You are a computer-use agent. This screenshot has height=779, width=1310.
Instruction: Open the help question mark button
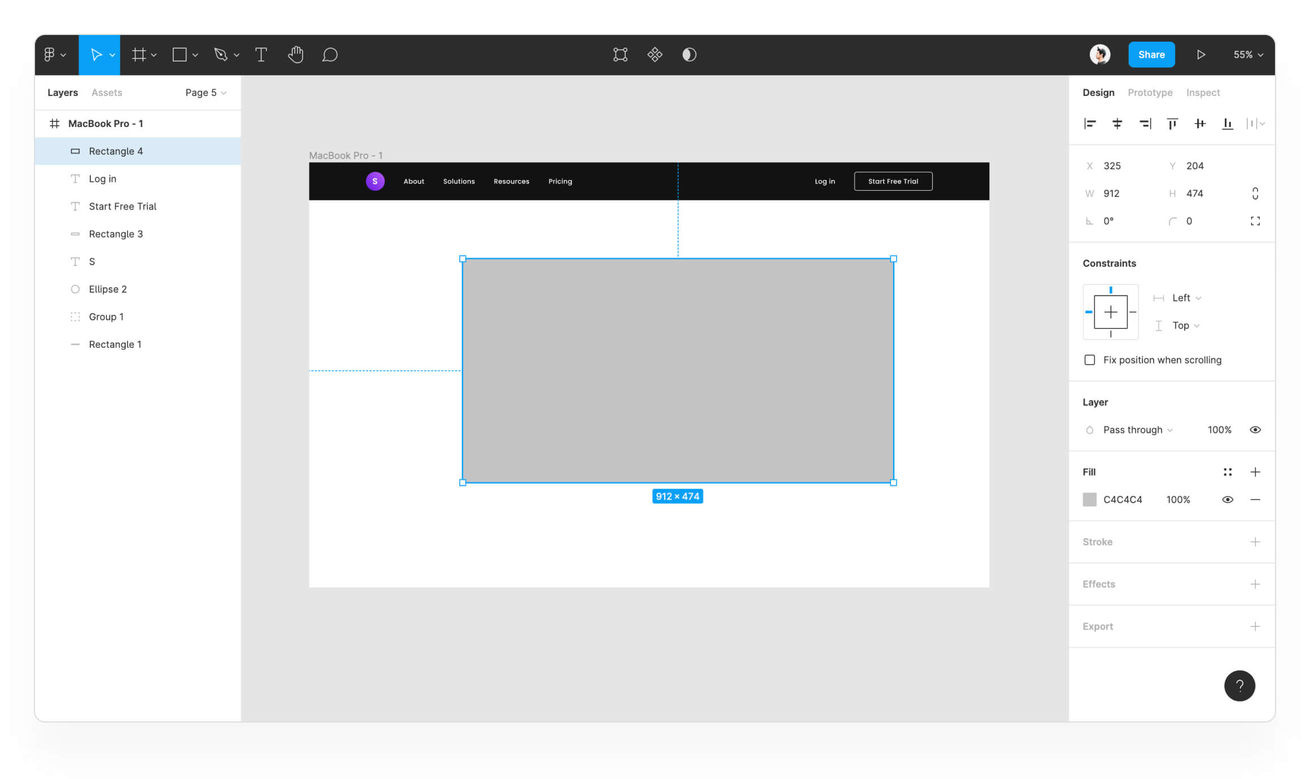(1239, 686)
